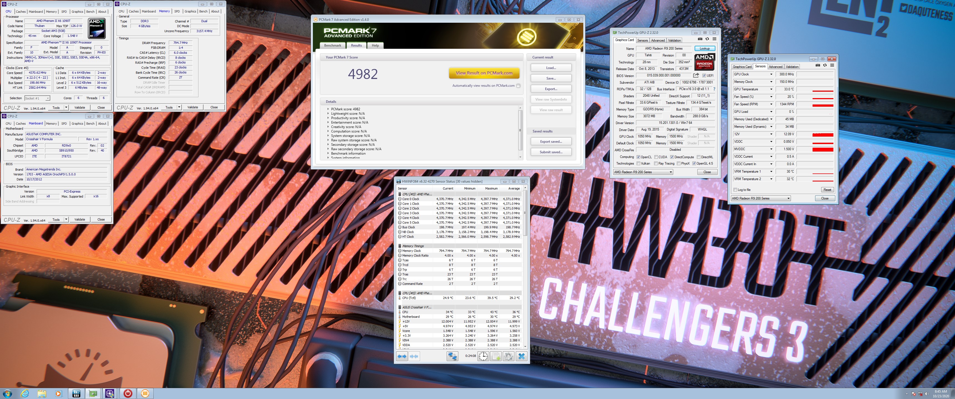This screenshot has height=399, width=955.
Task: Open the GPU Temperature sensor dropdown
Action: pos(771,89)
